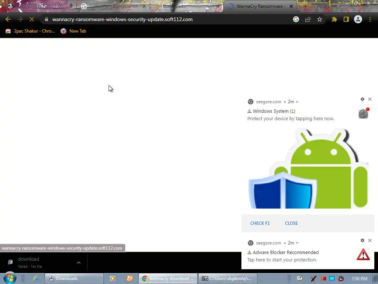Close the WannaCry Ransomware tab
The image size is (378, 284).
tap(291, 6)
